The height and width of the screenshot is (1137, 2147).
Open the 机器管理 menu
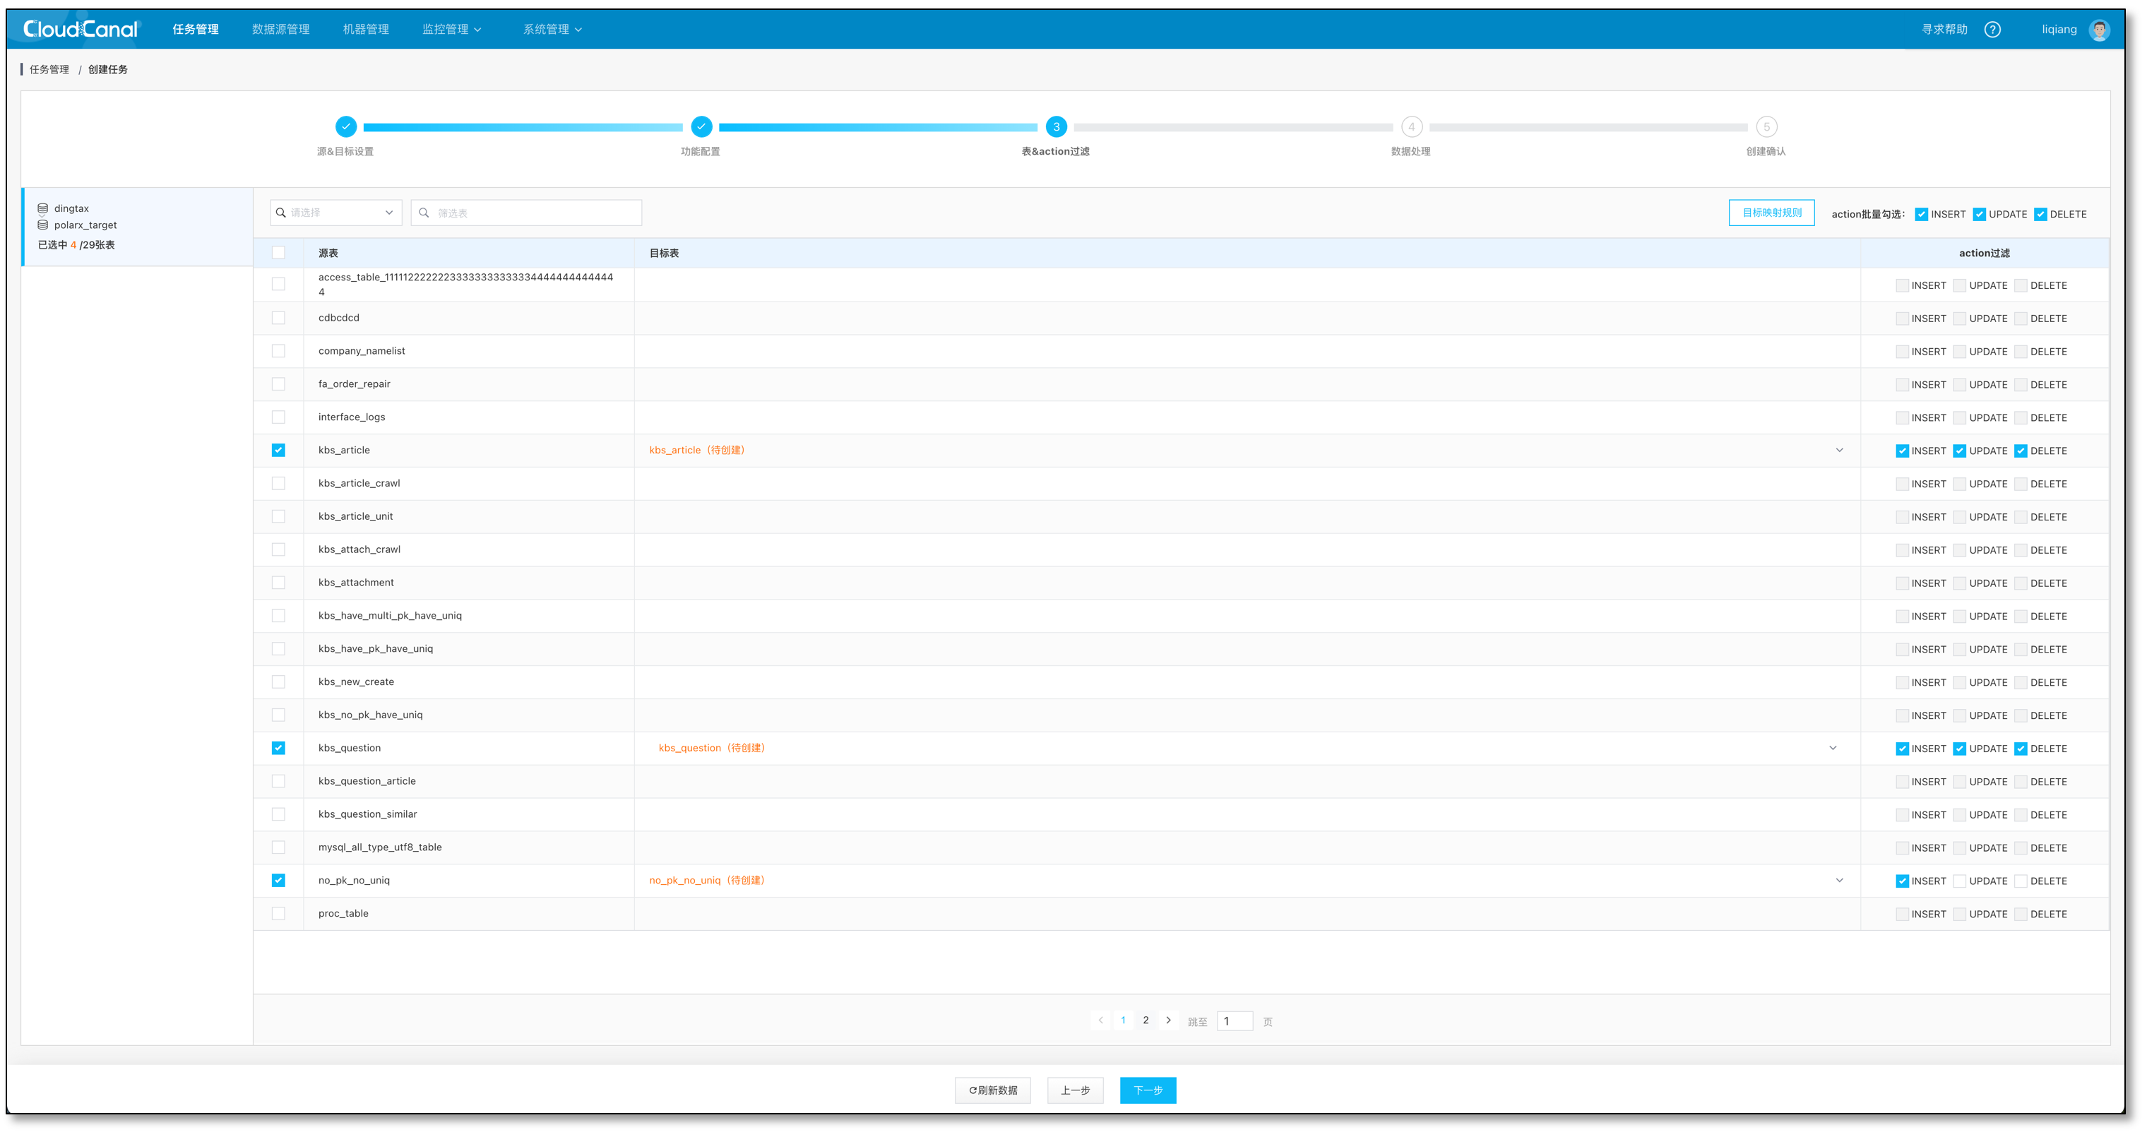pyautogui.click(x=366, y=29)
